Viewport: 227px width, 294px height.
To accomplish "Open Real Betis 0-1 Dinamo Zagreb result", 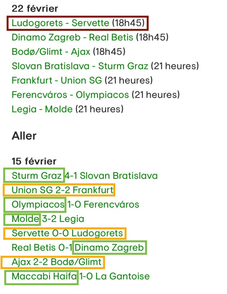I will (x=77, y=247).
